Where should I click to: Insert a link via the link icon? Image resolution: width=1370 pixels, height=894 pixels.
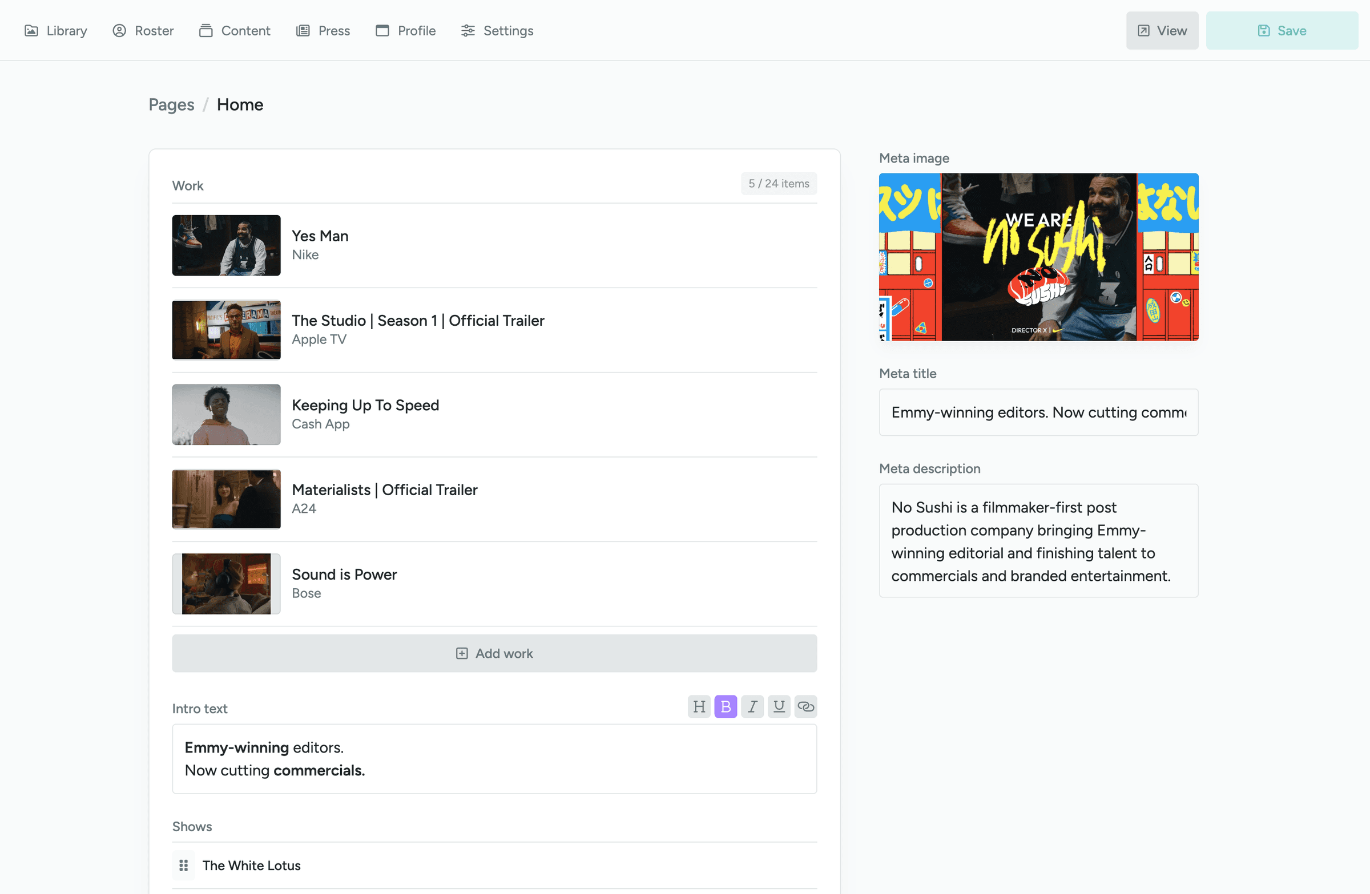pos(806,706)
